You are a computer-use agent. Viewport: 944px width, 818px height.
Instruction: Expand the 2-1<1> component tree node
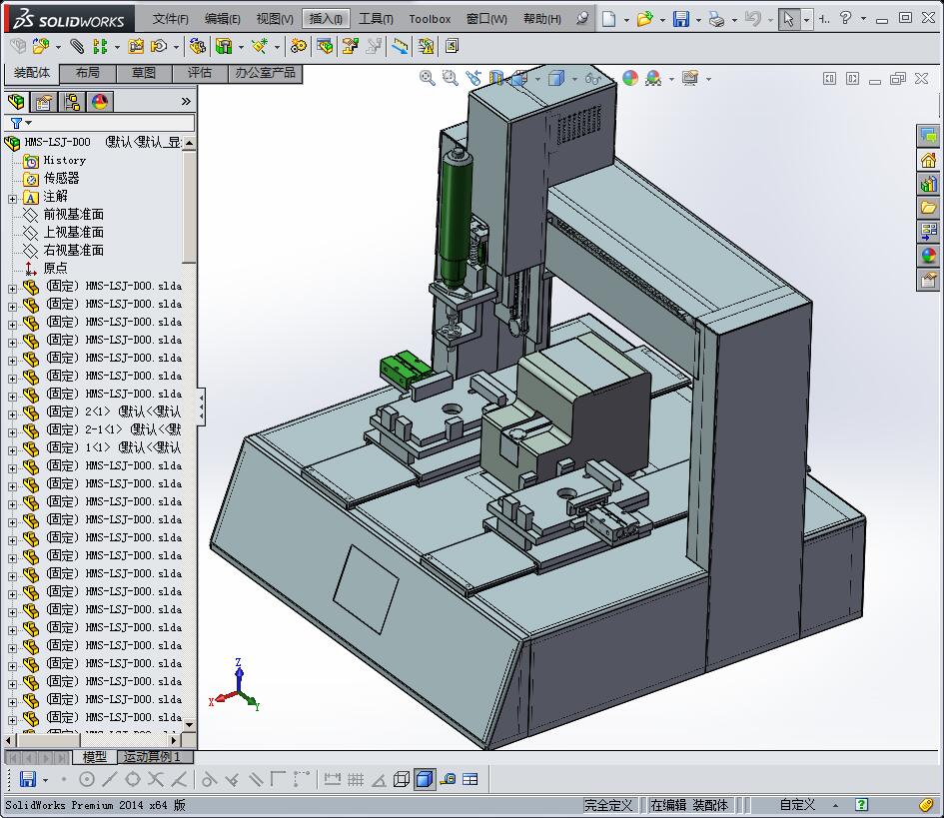point(13,430)
